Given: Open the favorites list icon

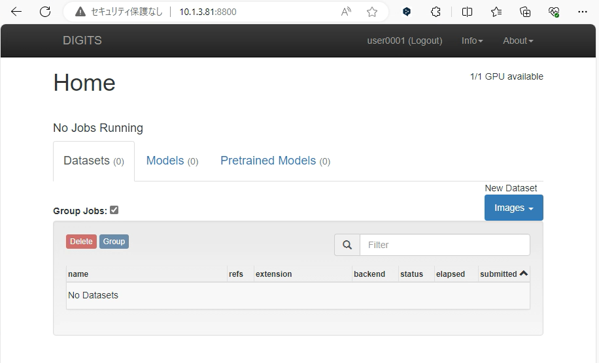Looking at the screenshot, I should tap(496, 12).
